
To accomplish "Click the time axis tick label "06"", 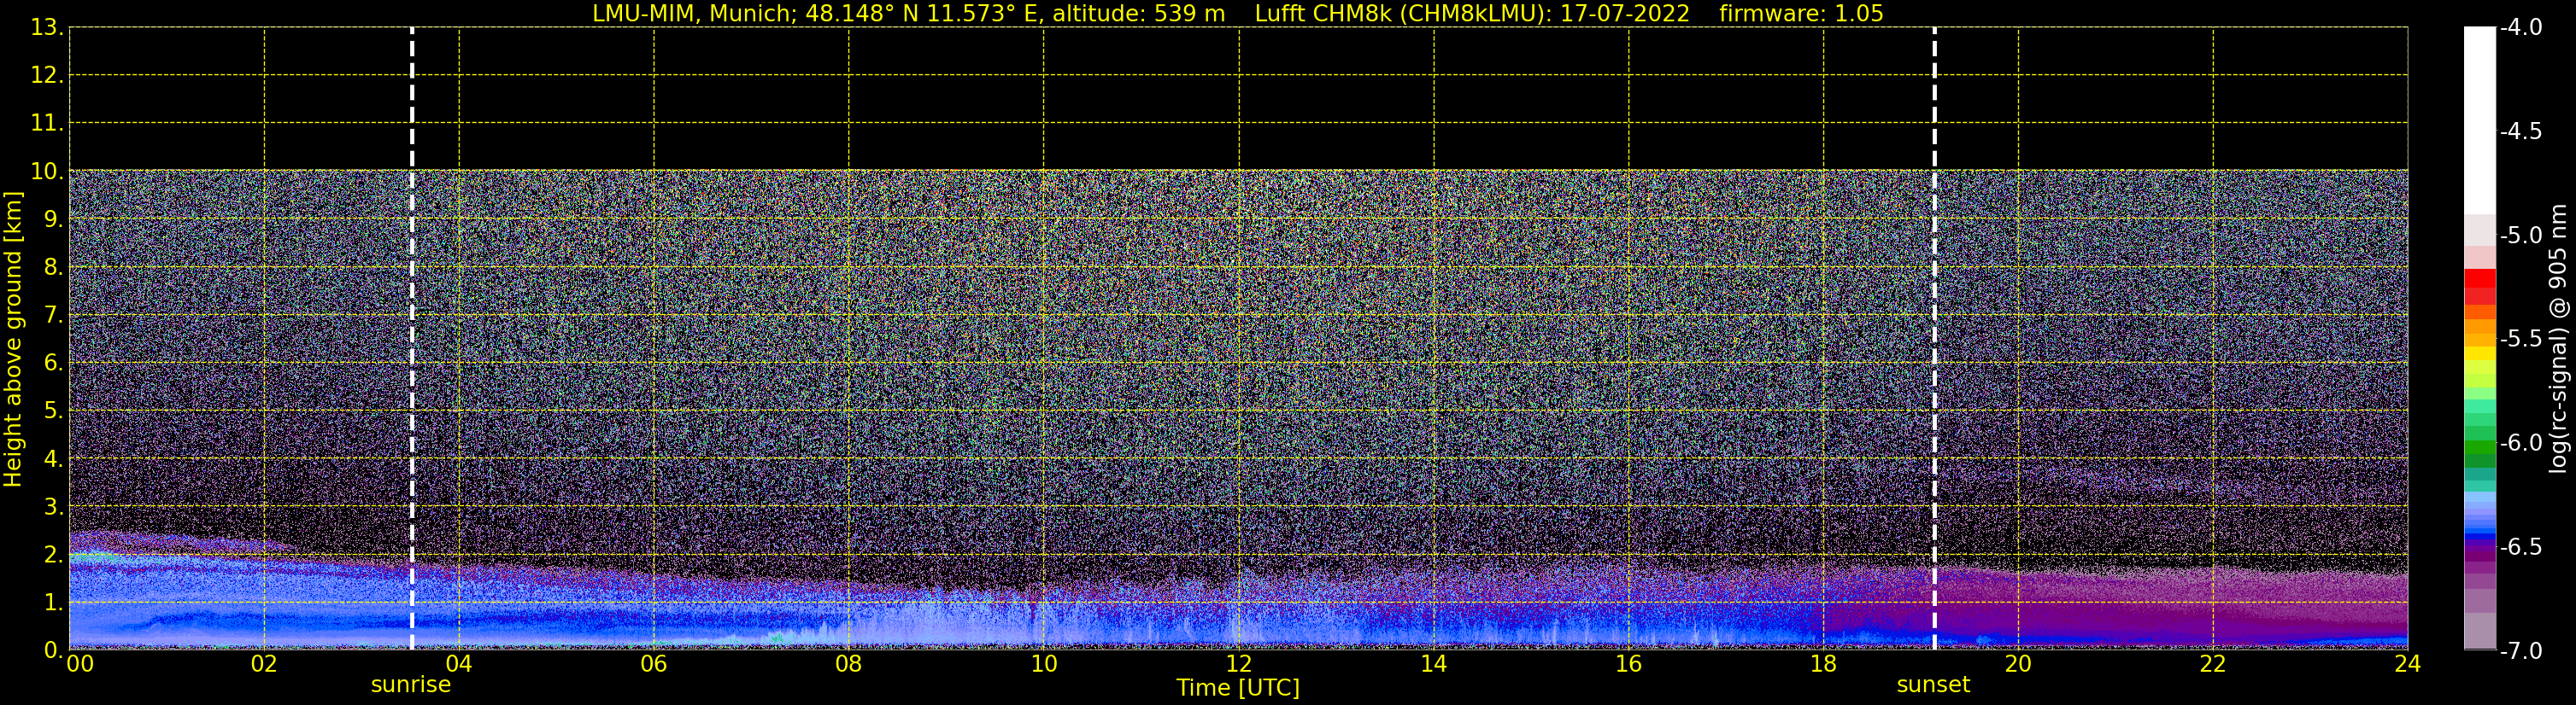I will 654,664.
